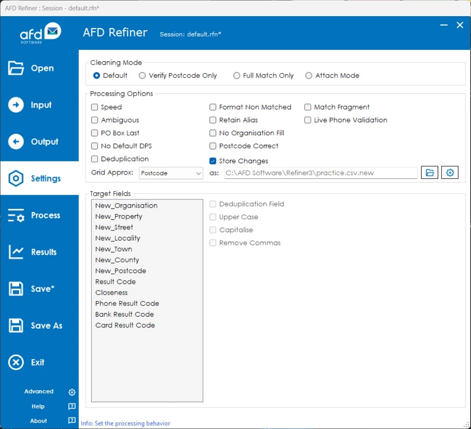Click the About link text
Viewport: 471px width, 429px height.
click(x=39, y=421)
